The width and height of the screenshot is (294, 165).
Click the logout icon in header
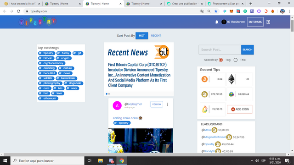pos(268,22)
